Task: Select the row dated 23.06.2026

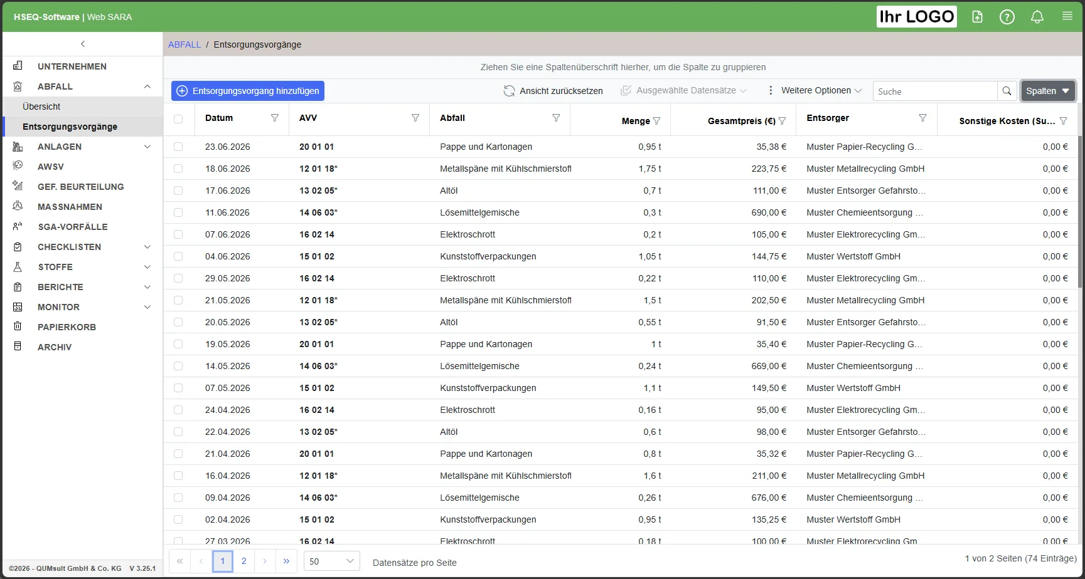Action: (178, 147)
